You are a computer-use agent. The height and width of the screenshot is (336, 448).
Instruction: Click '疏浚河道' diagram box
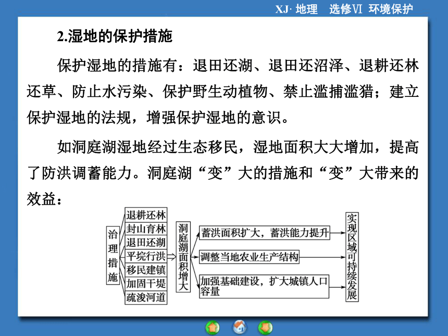coord(146,297)
